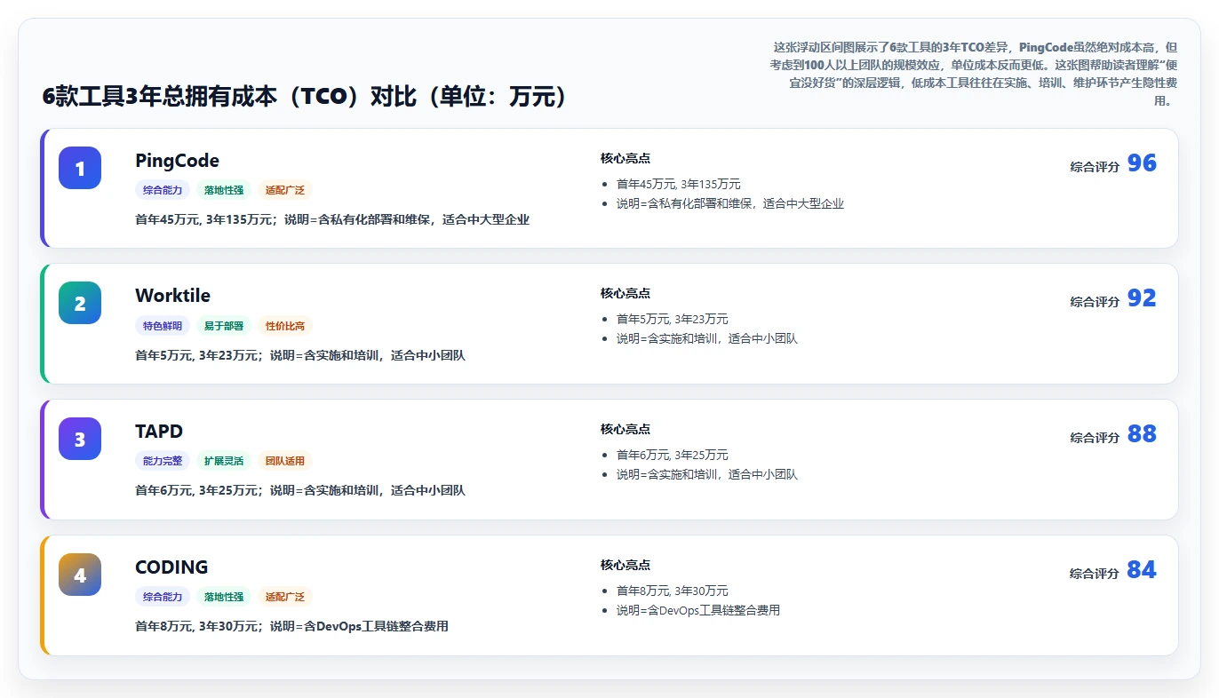Screen dimensions: 1219x698
Task: Click the 核心亮点 heading in TAPD card
Action: click(x=625, y=429)
